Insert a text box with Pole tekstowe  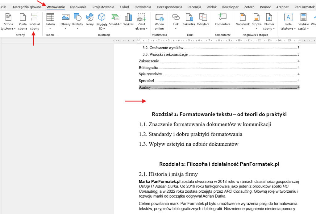point(288,22)
